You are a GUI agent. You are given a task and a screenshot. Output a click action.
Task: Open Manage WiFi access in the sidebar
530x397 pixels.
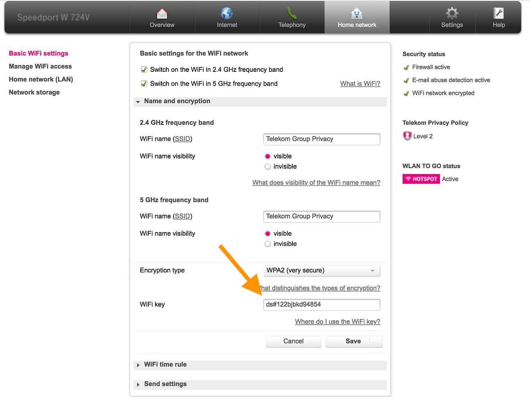[40, 66]
